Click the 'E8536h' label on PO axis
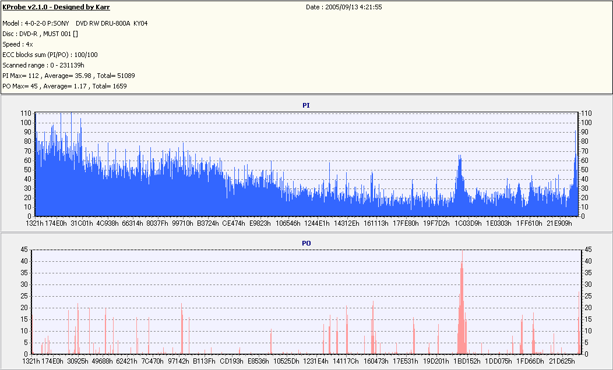 pos(258,361)
